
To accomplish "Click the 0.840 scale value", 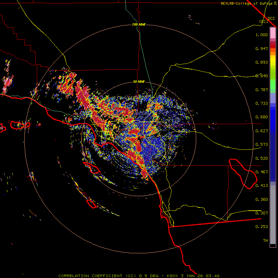I will [x=262, y=76].
